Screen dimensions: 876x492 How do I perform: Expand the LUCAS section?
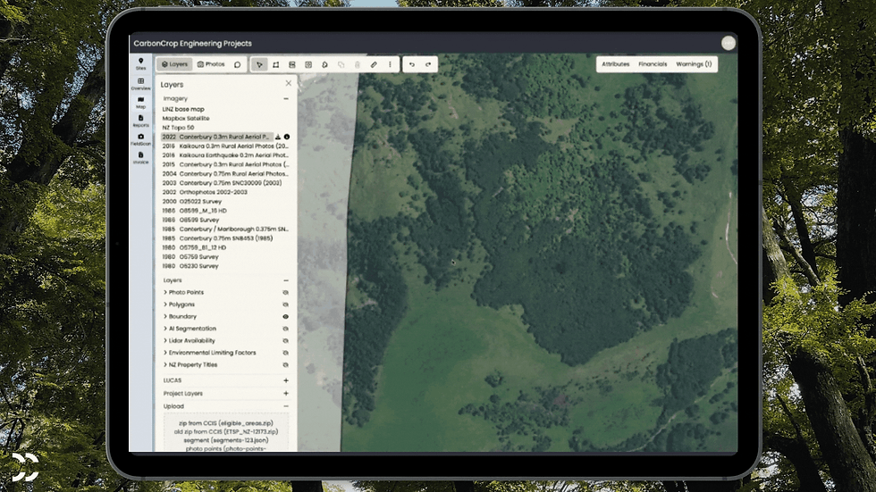tap(286, 380)
